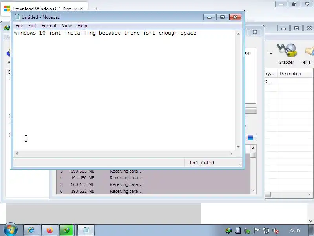Screen dimensions: 314x236
Task: Select the 660.135 MB connection row
Action: coord(153,184)
